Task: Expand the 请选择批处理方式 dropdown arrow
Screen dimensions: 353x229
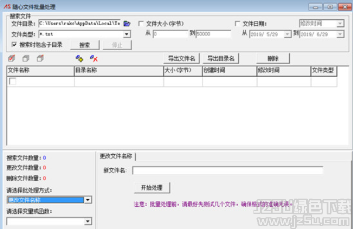Action: coord(88,200)
